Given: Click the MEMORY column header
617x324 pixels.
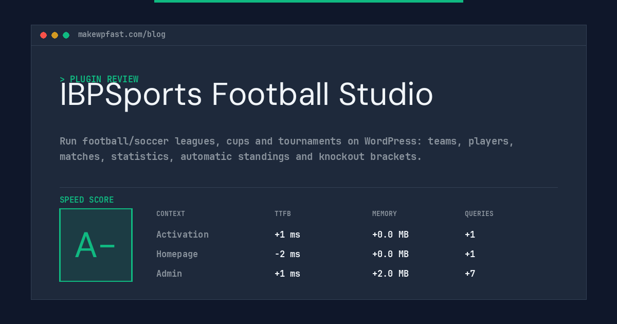Looking at the screenshot, I should (x=385, y=214).
